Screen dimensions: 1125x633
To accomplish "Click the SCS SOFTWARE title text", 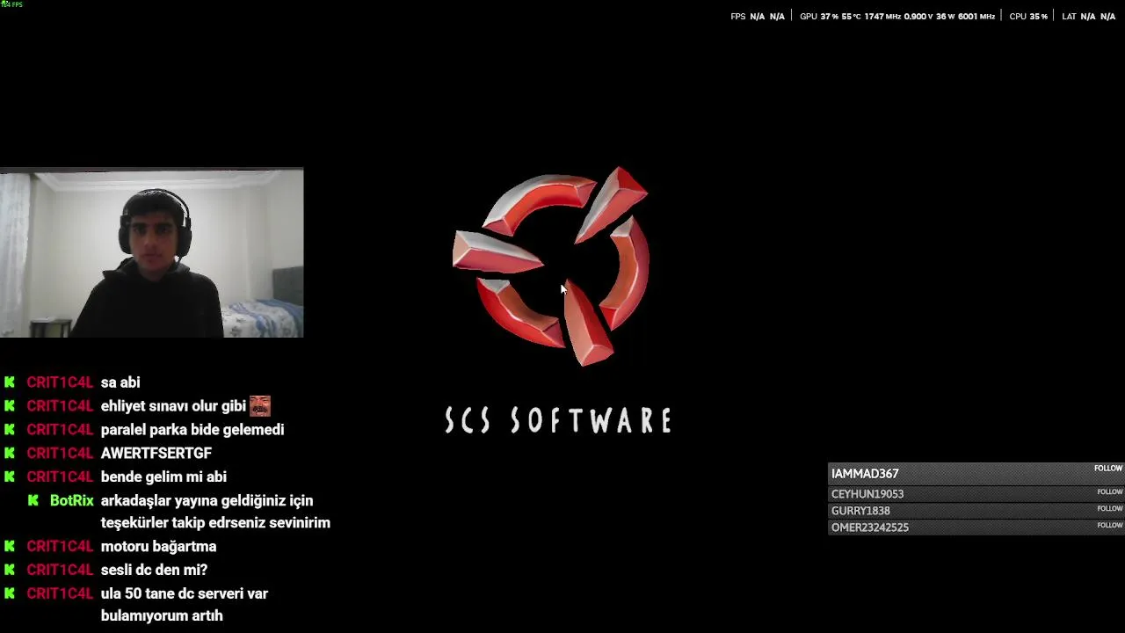I will point(558,420).
